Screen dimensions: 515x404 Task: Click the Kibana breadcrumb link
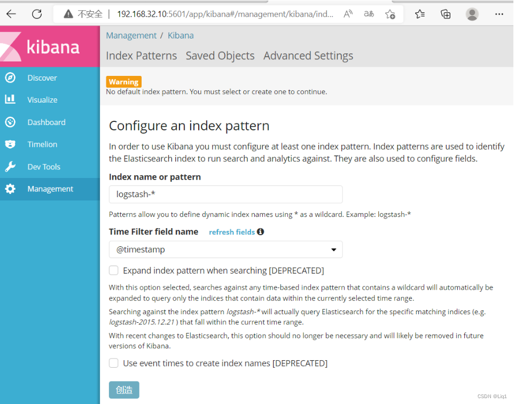[181, 35]
